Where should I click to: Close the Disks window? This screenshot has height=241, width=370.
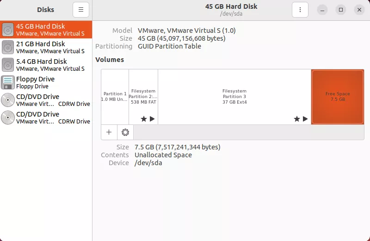(359, 10)
